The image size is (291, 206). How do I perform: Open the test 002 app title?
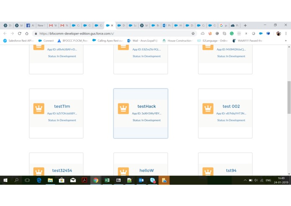[x=231, y=106]
